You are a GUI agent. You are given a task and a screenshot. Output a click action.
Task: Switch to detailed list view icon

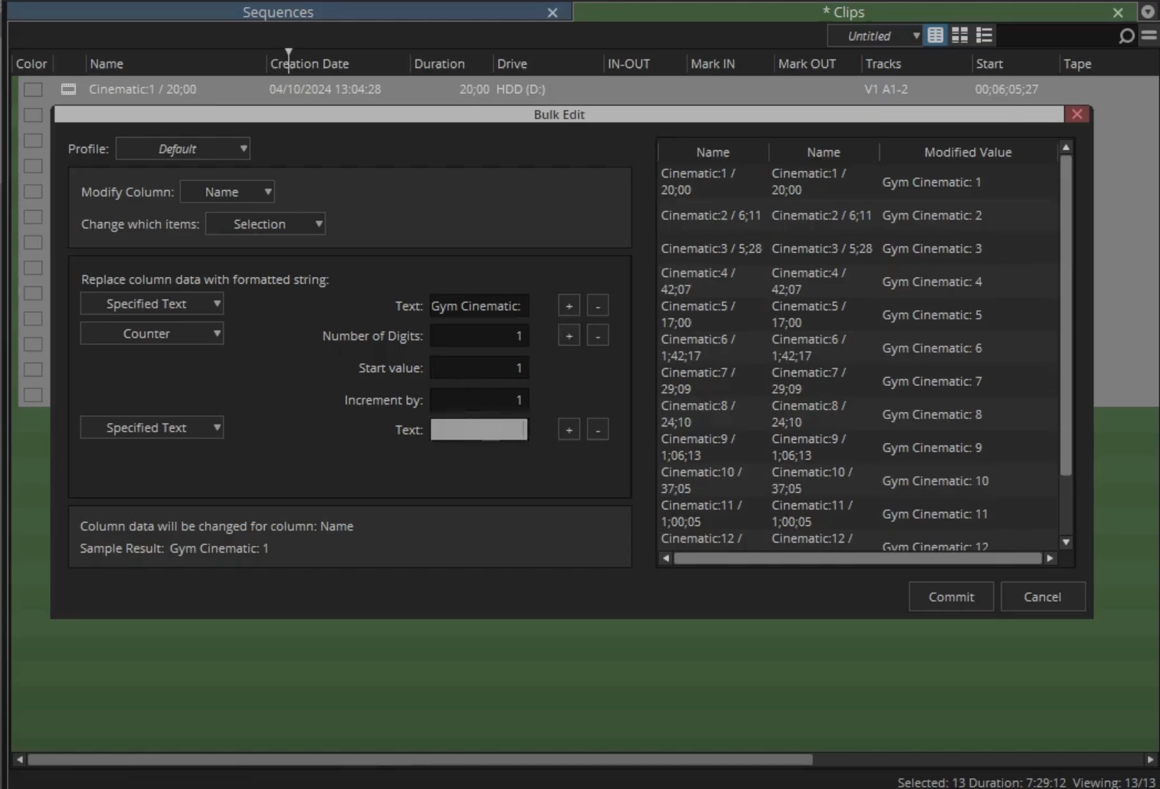984,36
